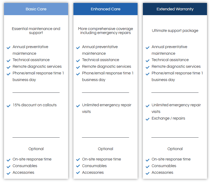Select the Enhanced Care plan header
This screenshot has height=182, width=211.
point(105,9)
